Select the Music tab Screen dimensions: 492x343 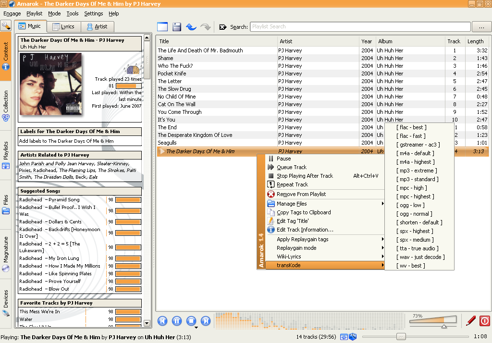coord(30,26)
